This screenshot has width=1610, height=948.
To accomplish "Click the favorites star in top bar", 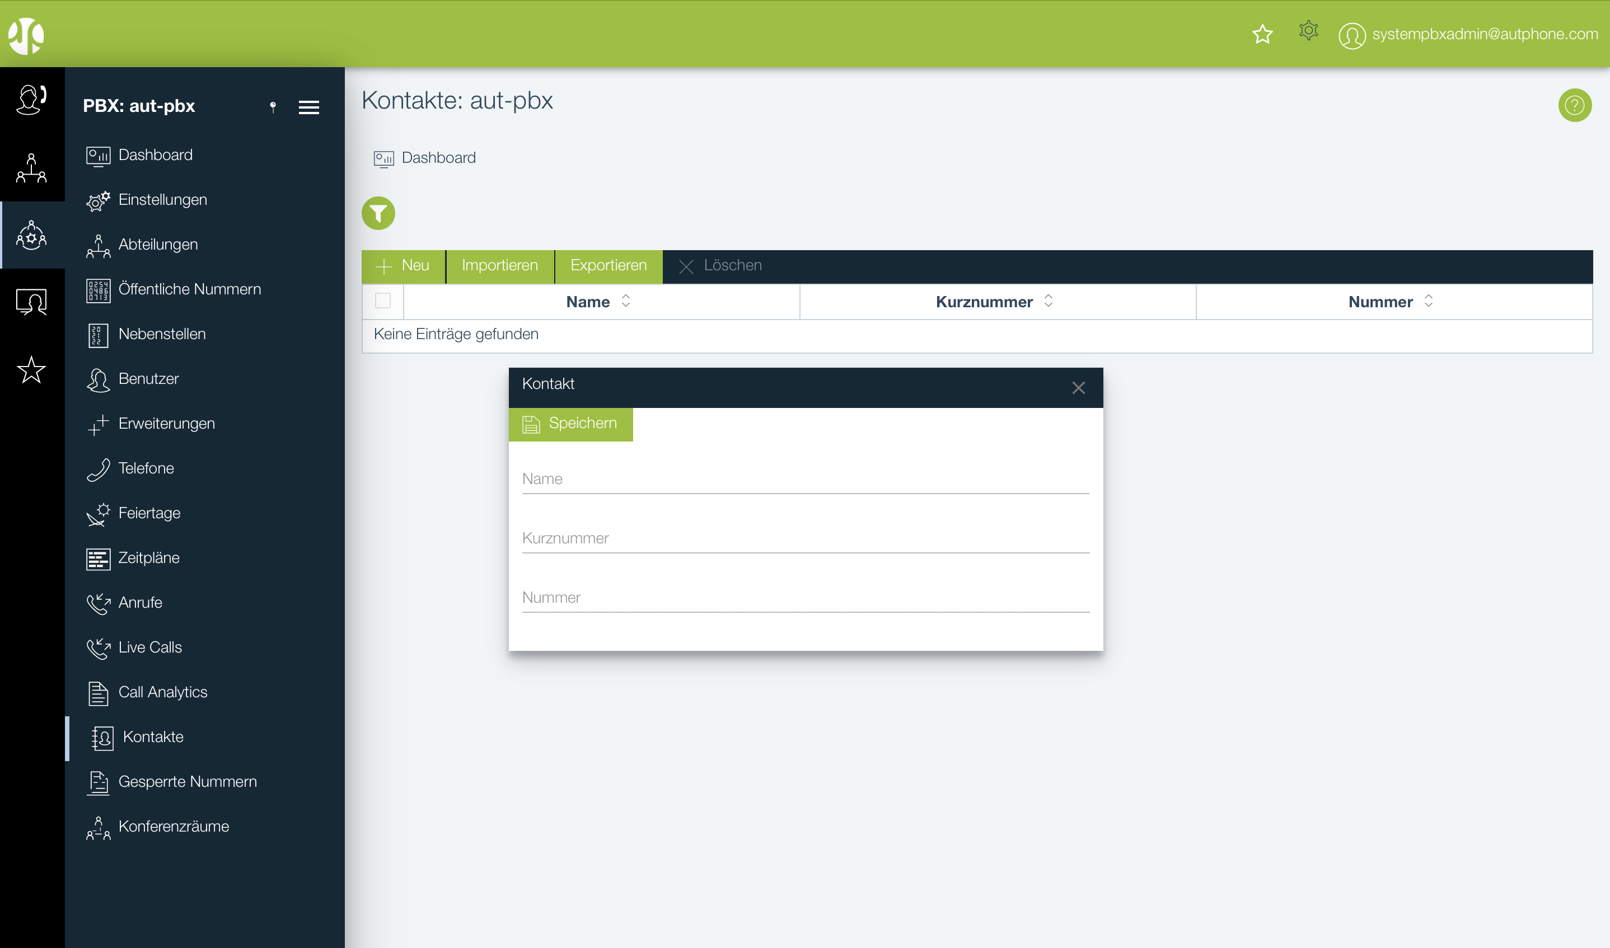I will click(x=1262, y=34).
